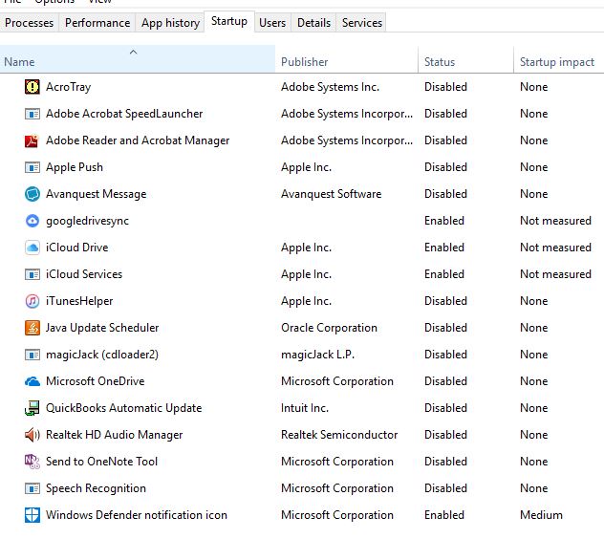Click the Avanquest Software publisher cell

coord(332,194)
